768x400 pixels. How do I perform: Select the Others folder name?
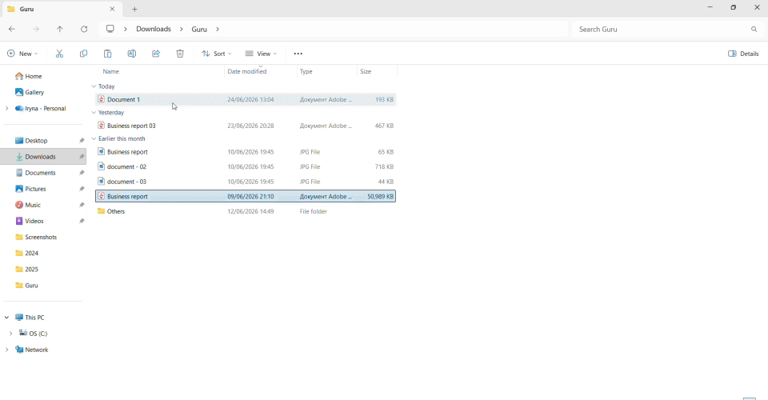115,211
